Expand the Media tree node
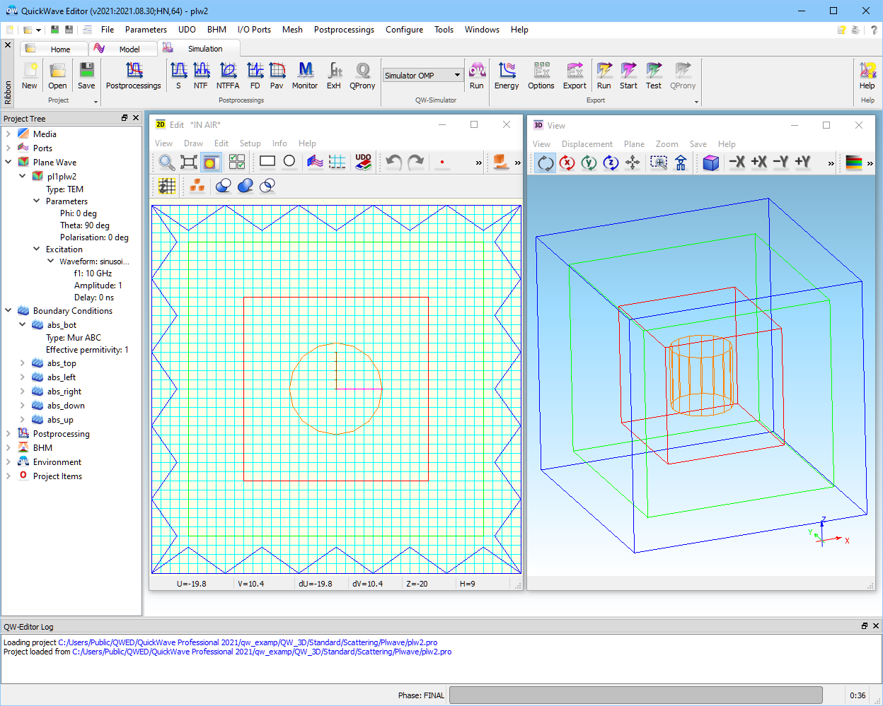Screen dimensions: 883x706 (x=8, y=134)
